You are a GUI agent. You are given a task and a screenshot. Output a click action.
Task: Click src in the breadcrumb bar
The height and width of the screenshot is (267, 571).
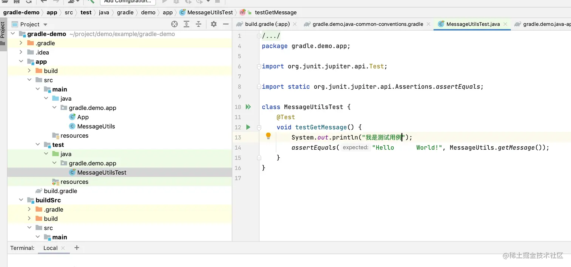tap(69, 12)
